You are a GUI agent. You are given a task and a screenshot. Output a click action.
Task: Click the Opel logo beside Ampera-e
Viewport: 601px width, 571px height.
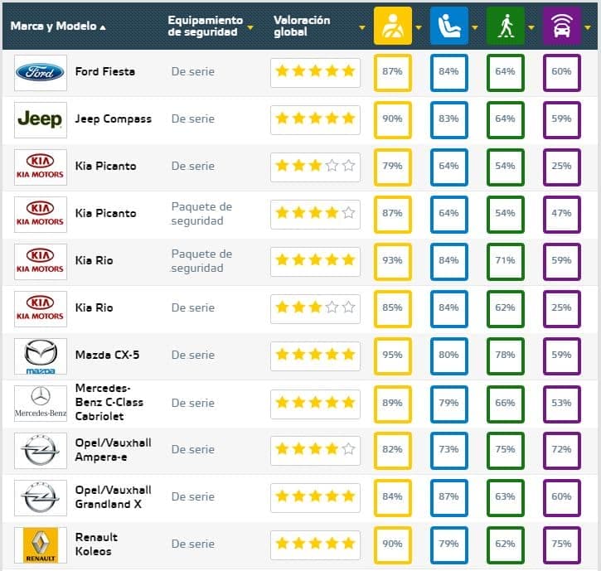tap(40, 450)
